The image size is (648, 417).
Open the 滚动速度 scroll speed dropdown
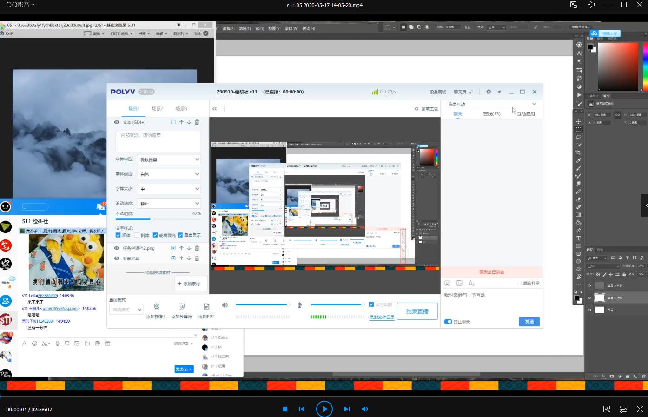pos(169,204)
